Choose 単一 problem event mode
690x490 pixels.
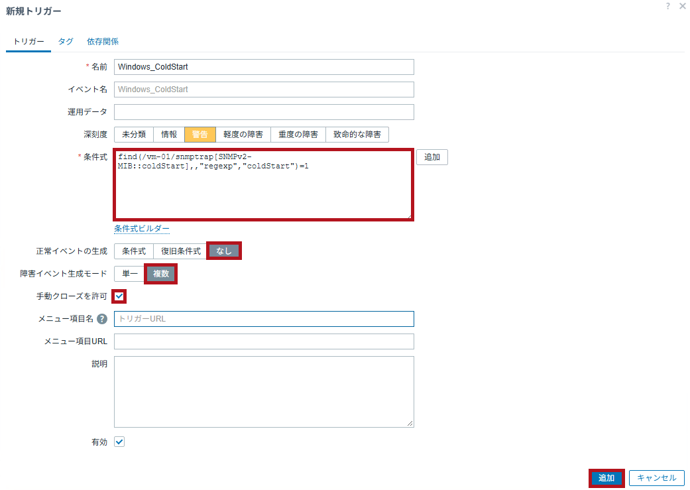130,274
